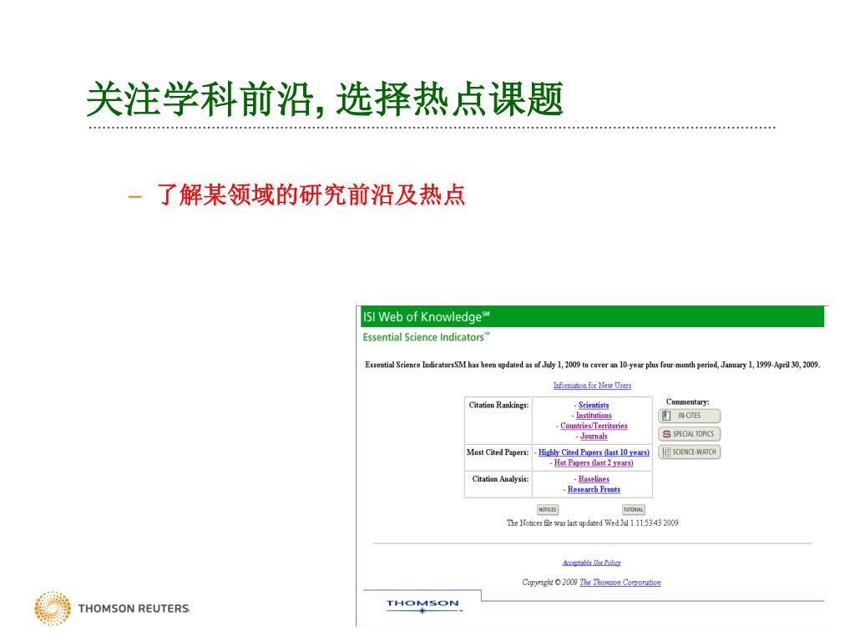Open the SPECIAL TOPICS commentary button
Viewport: 855px width, 641px height.
coord(689,434)
